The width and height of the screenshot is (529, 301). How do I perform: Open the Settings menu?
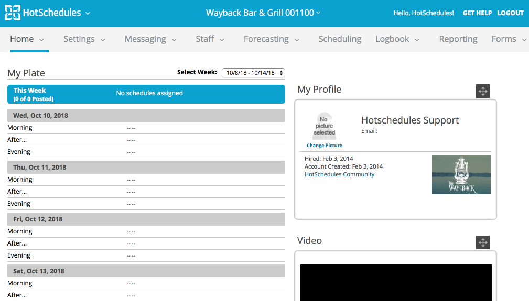[79, 39]
